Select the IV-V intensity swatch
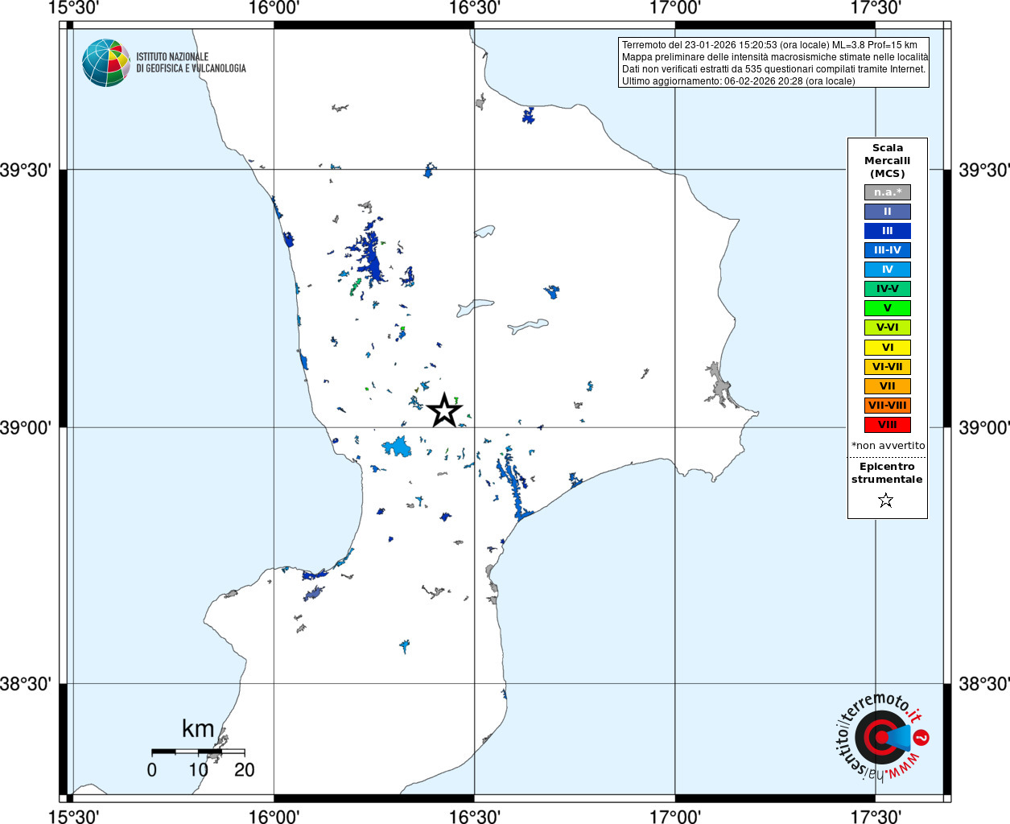 coord(888,289)
